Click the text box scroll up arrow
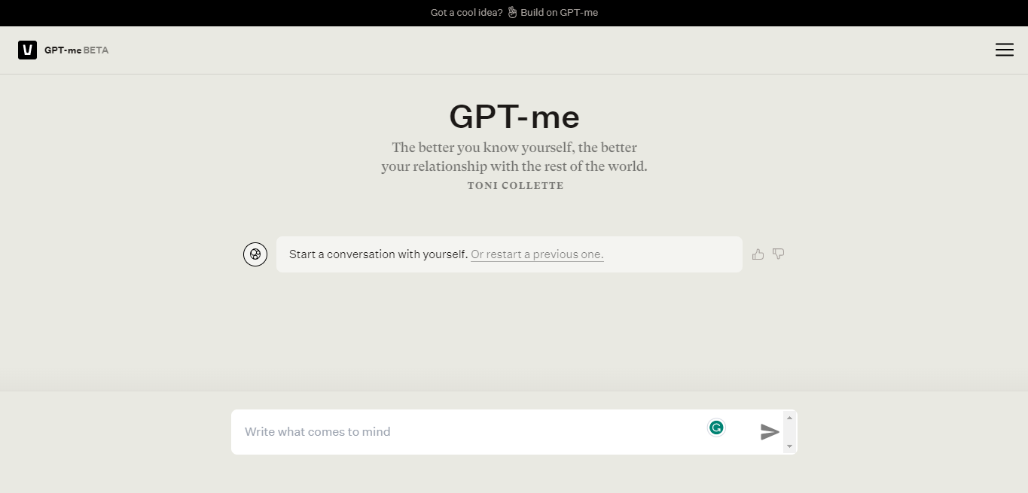 click(x=789, y=418)
